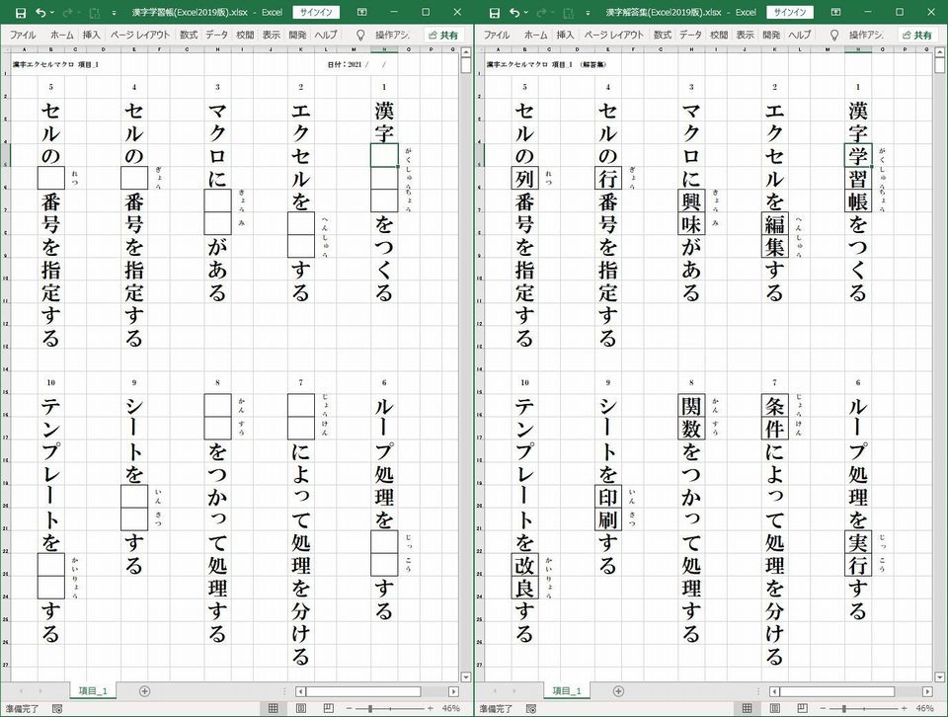Toggle the ribbon display options in left window
This screenshot has width=948, height=717.
coord(362,13)
